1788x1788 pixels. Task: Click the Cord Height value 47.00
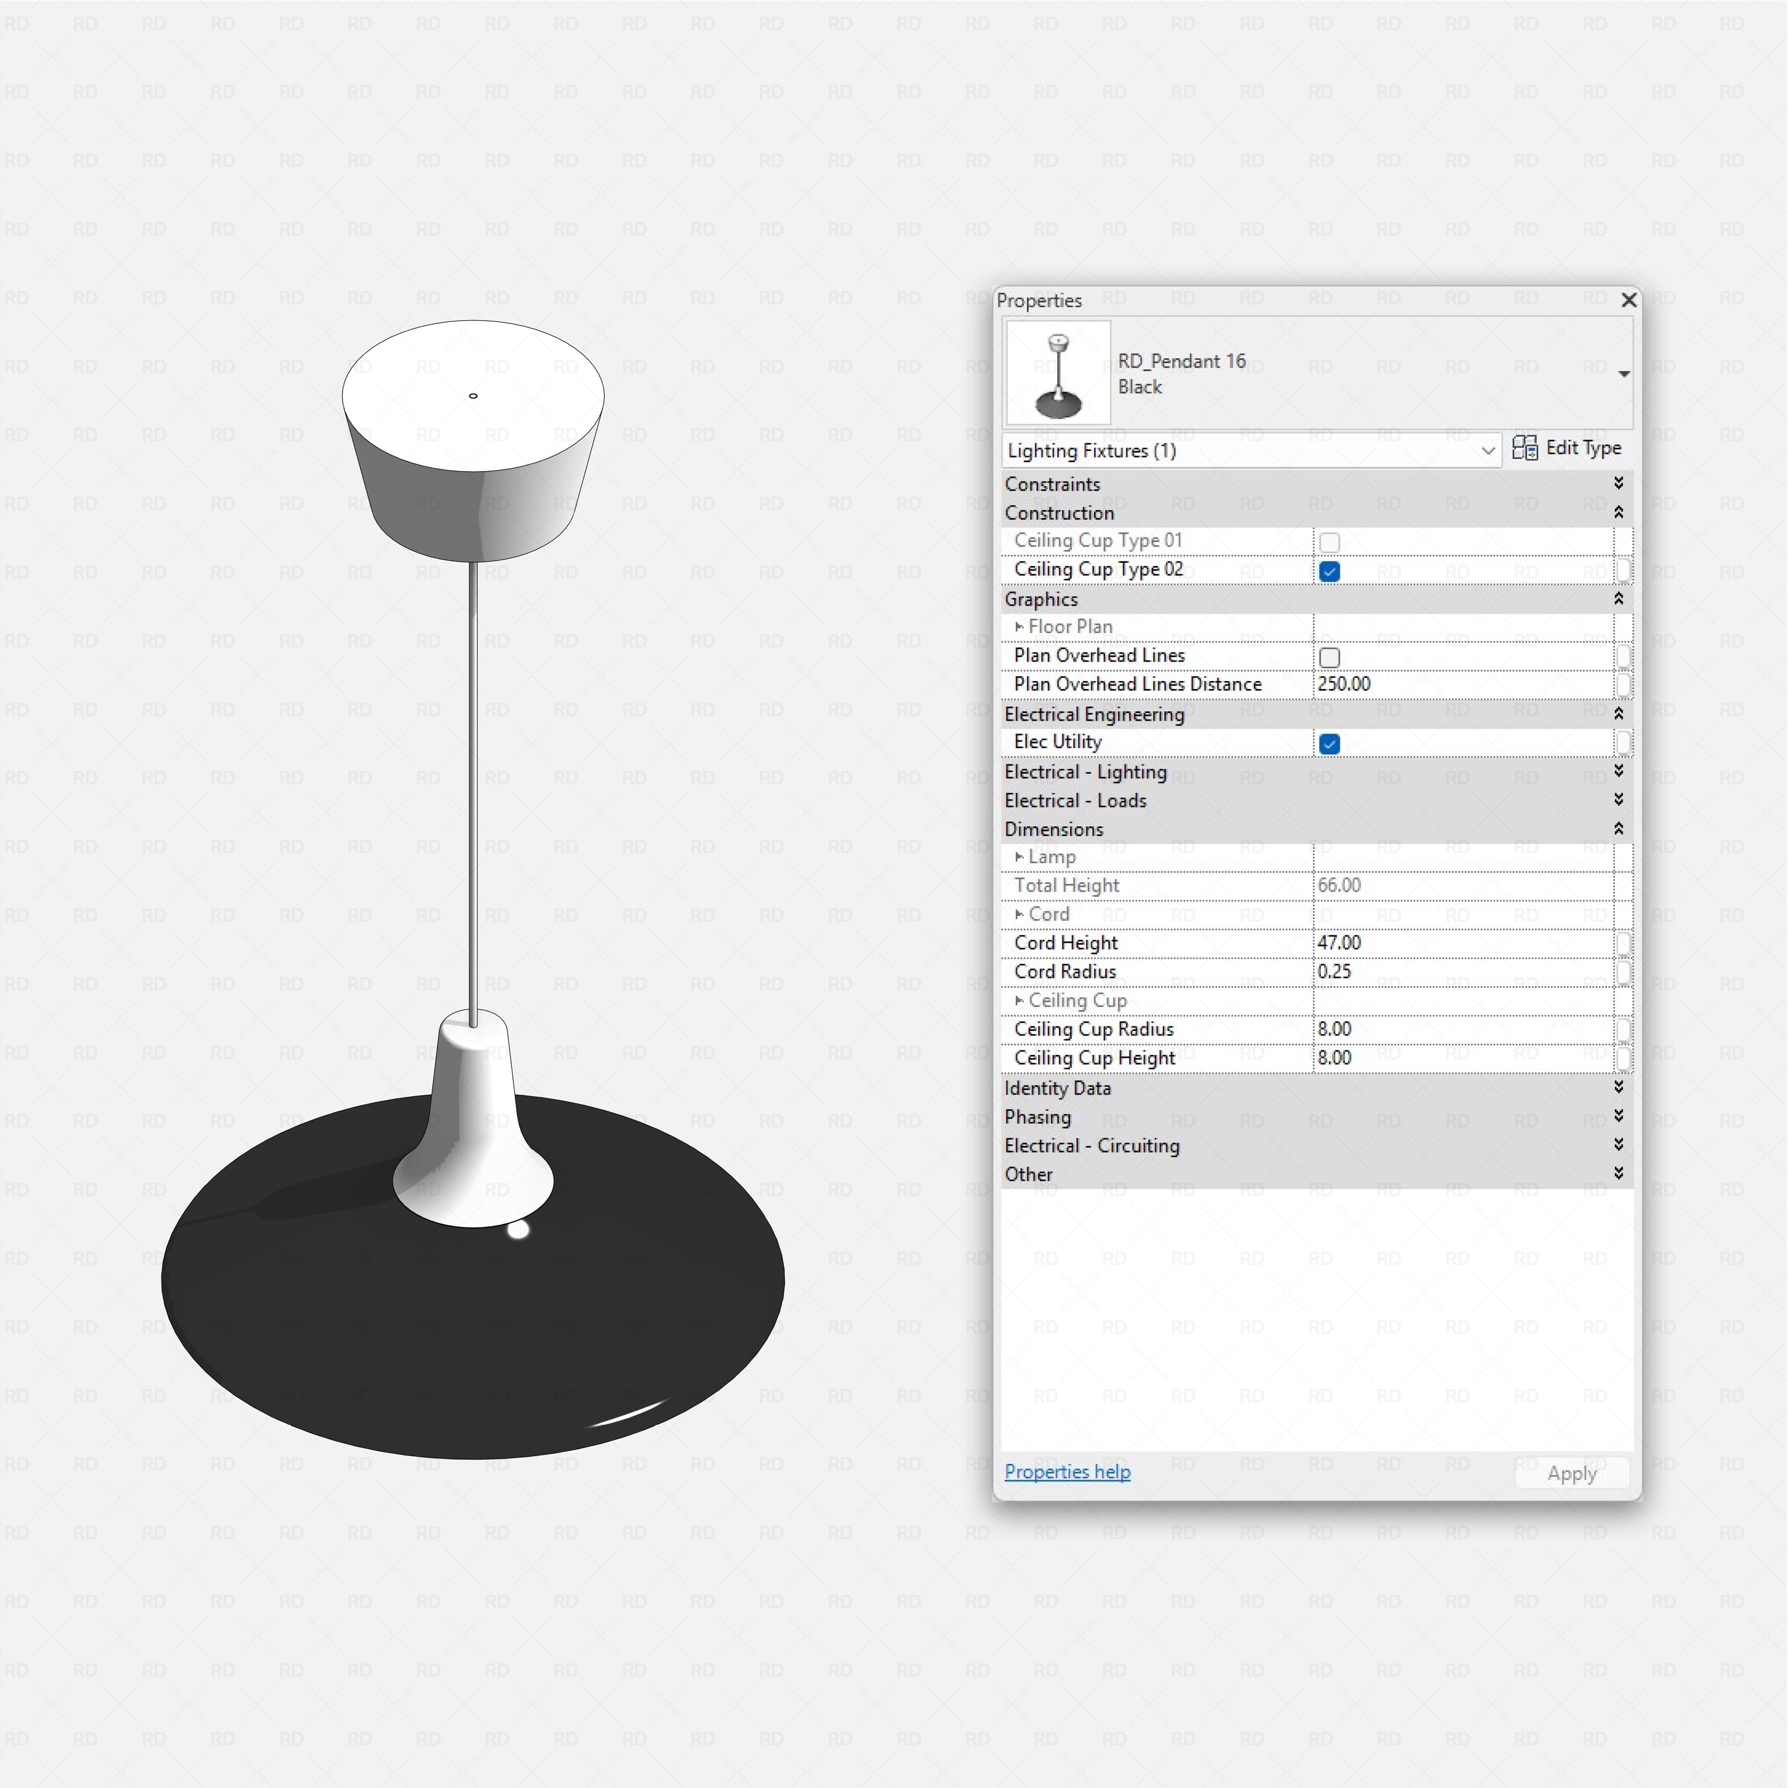[1339, 943]
